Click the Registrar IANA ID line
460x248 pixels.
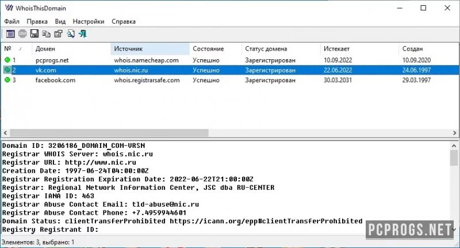[48, 196]
